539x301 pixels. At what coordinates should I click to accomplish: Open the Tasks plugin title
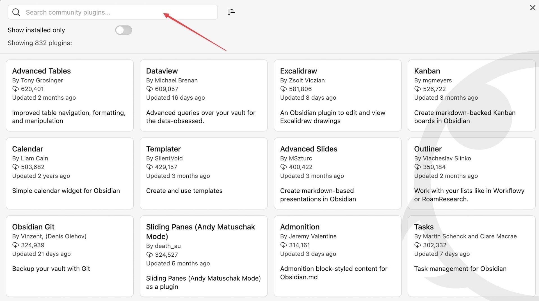(x=424, y=227)
